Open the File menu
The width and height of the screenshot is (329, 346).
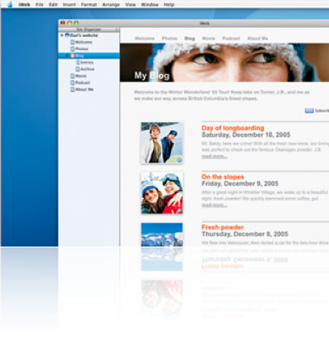39,5
